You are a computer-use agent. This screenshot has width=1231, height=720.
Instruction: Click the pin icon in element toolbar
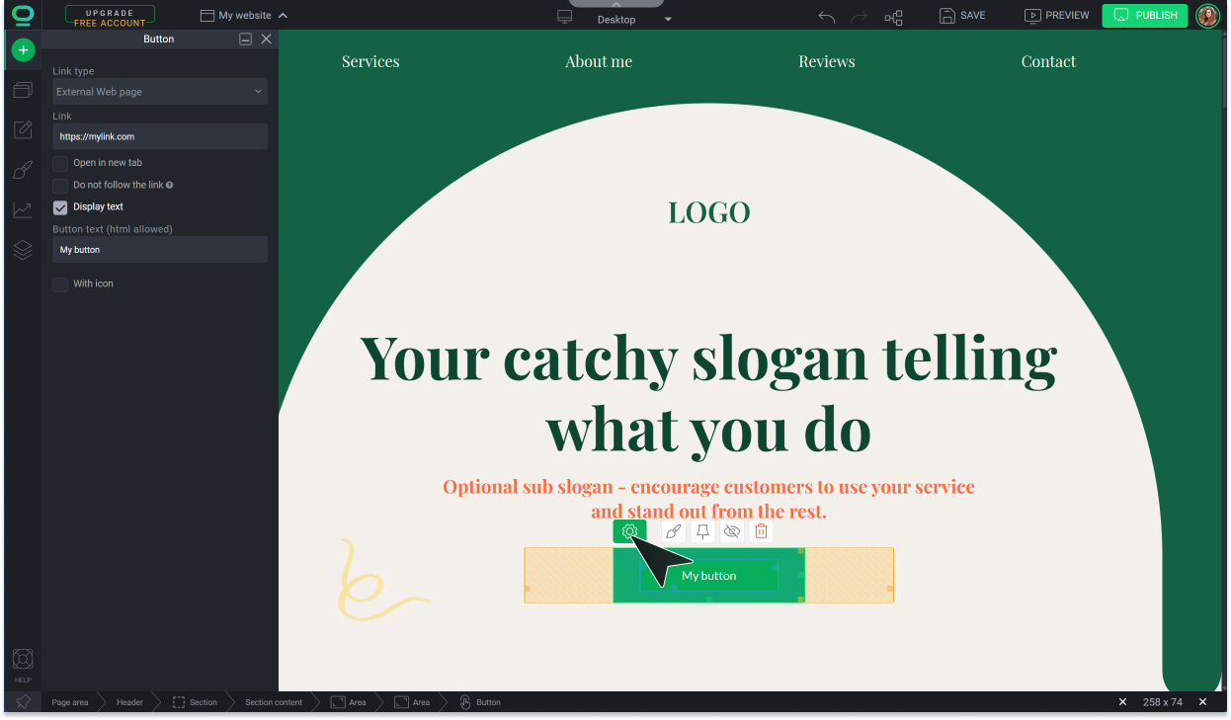coord(702,531)
